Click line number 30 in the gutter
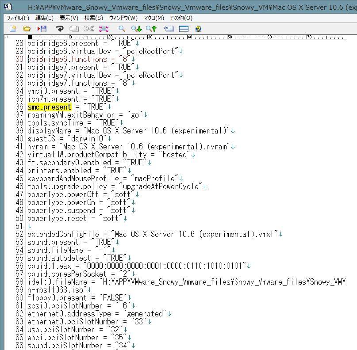The image size is (357, 350). (19, 59)
